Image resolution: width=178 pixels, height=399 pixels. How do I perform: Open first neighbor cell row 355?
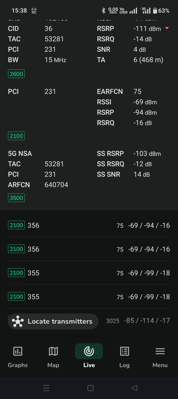89,273
